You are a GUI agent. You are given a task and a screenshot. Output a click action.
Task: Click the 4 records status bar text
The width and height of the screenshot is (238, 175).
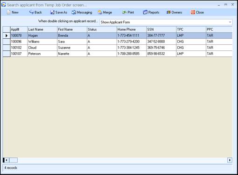pyautogui.click(x=11, y=168)
